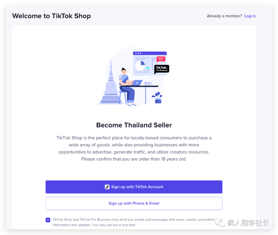Click the red TikTok Shop bubble icon
278x235 pixels.
(x=161, y=59)
